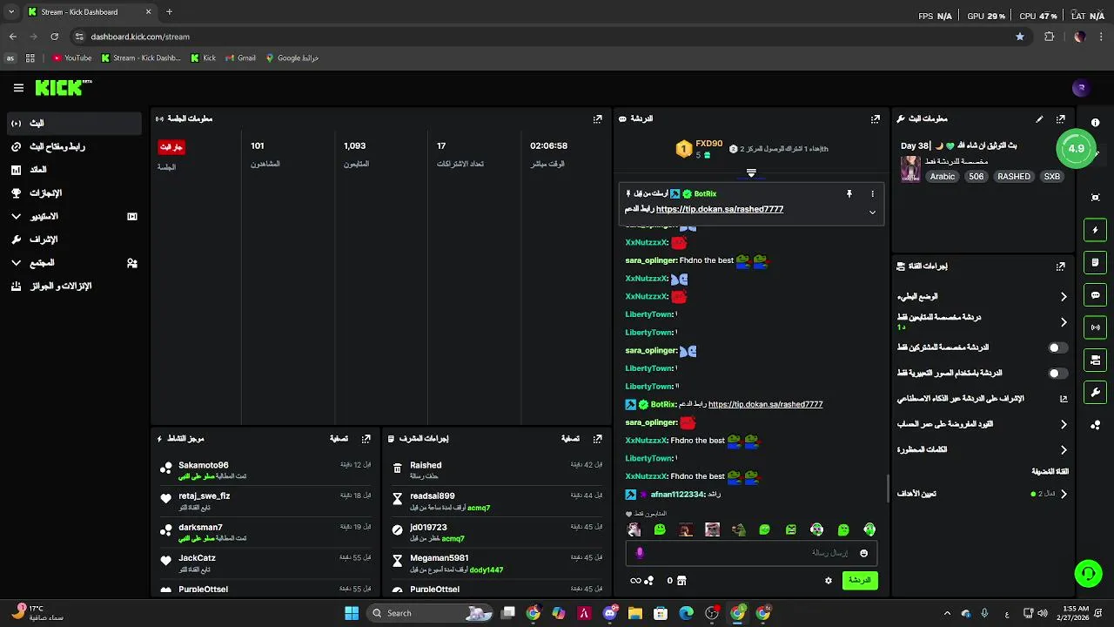Click the Kick logo in the header
This screenshot has height=627, width=1114.
tap(63, 88)
